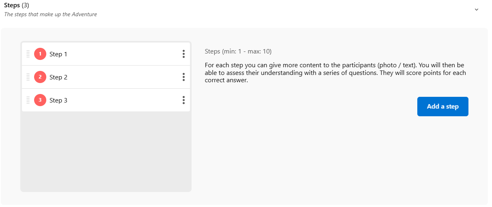The image size is (492, 207).
Task: Click the 'Steps (min: 1 - max: 10)' label
Action: pyautogui.click(x=238, y=51)
